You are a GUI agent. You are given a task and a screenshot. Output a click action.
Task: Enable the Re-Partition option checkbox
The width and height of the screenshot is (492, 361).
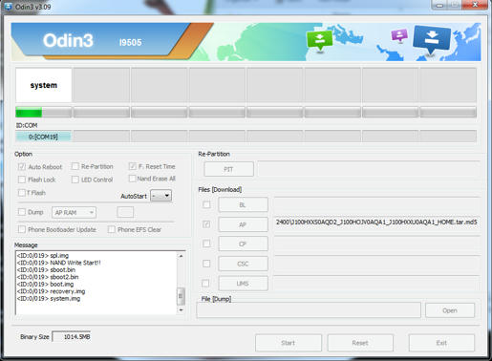(x=75, y=166)
